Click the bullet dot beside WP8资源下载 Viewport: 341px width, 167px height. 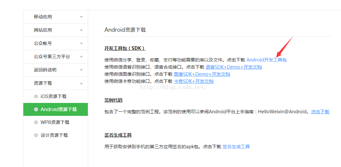(x=36, y=122)
